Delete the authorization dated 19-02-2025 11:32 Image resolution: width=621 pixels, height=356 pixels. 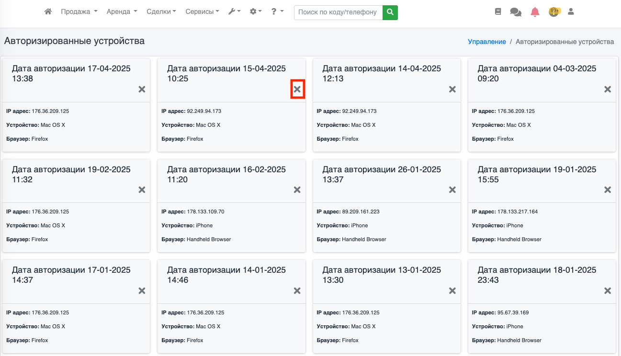point(142,190)
